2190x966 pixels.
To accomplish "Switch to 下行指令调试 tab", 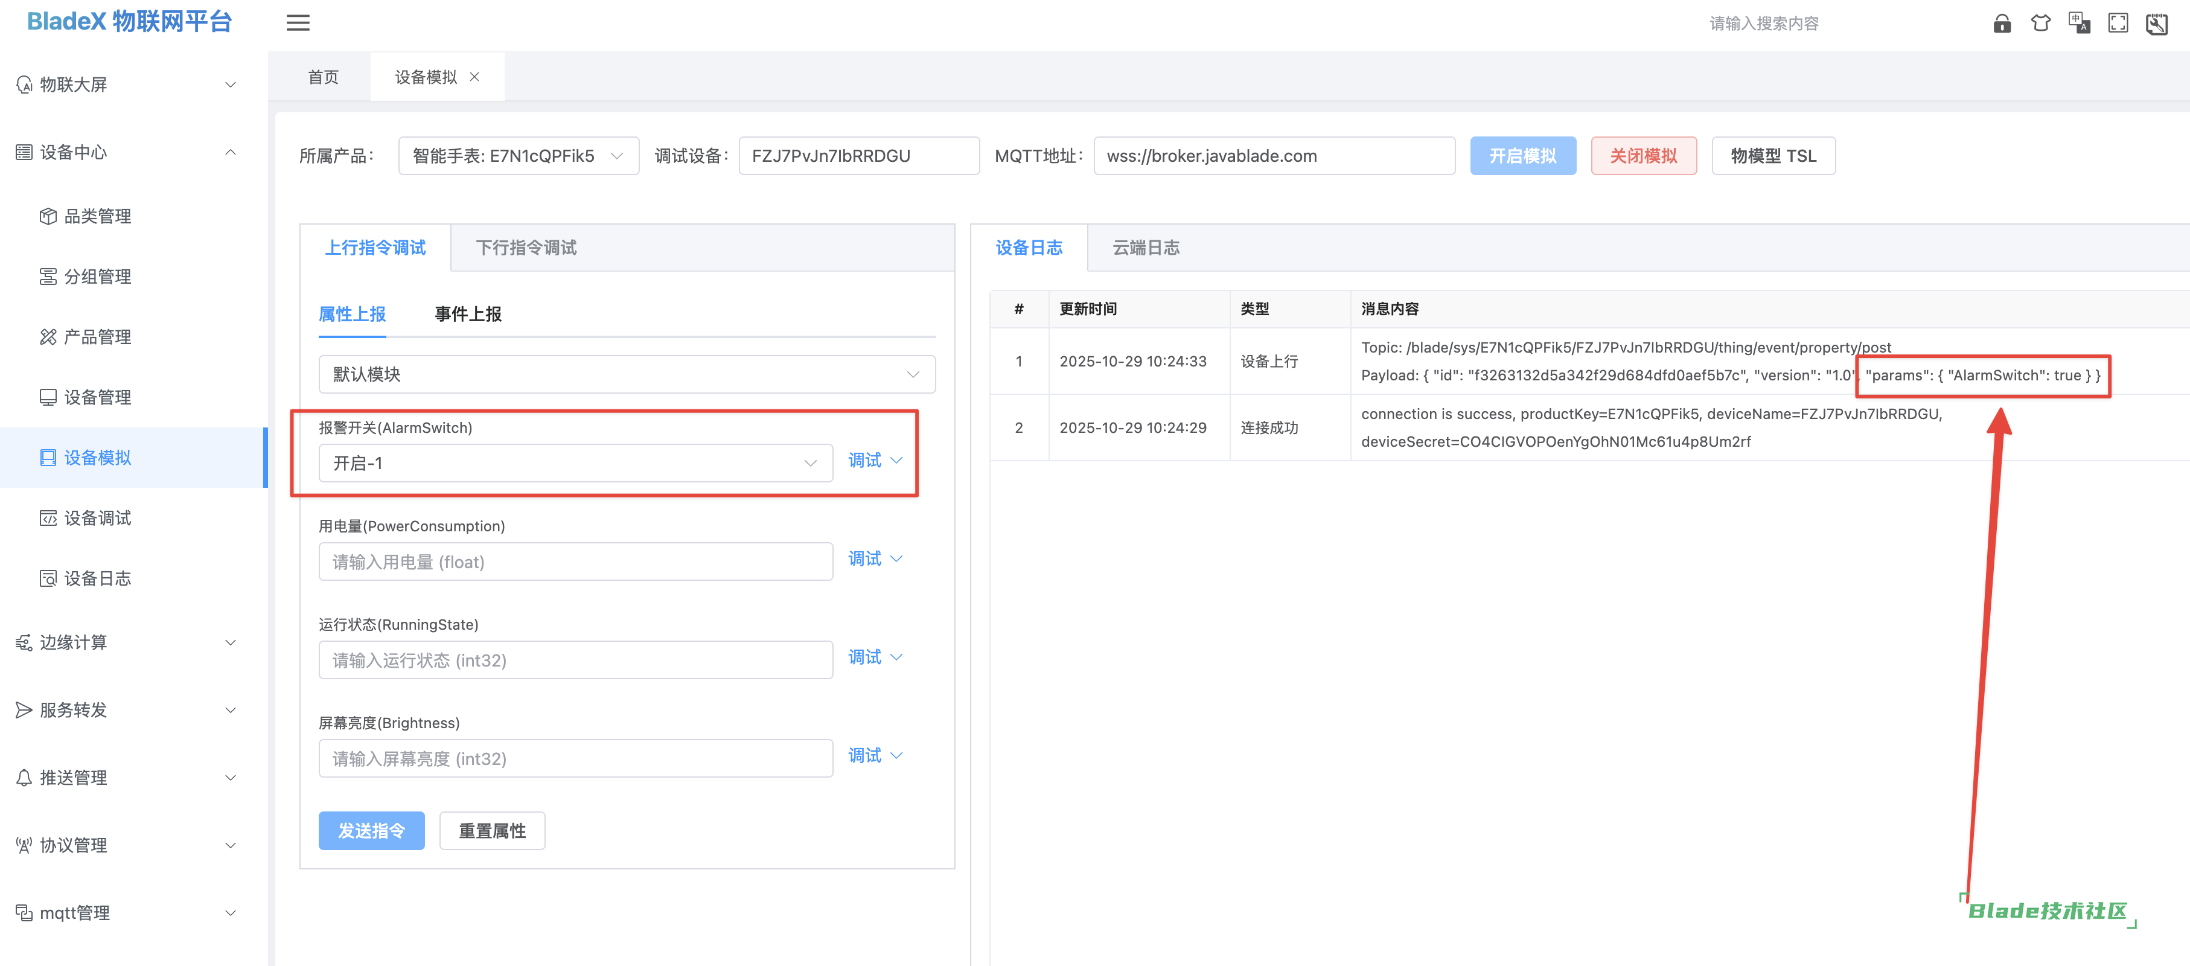I will pyautogui.click(x=525, y=248).
